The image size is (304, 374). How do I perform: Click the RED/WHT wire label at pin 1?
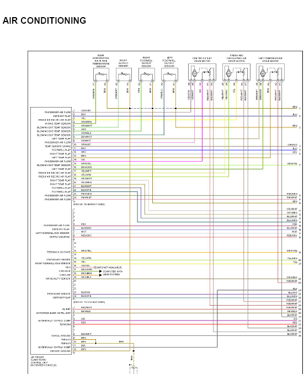[x=87, y=307]
